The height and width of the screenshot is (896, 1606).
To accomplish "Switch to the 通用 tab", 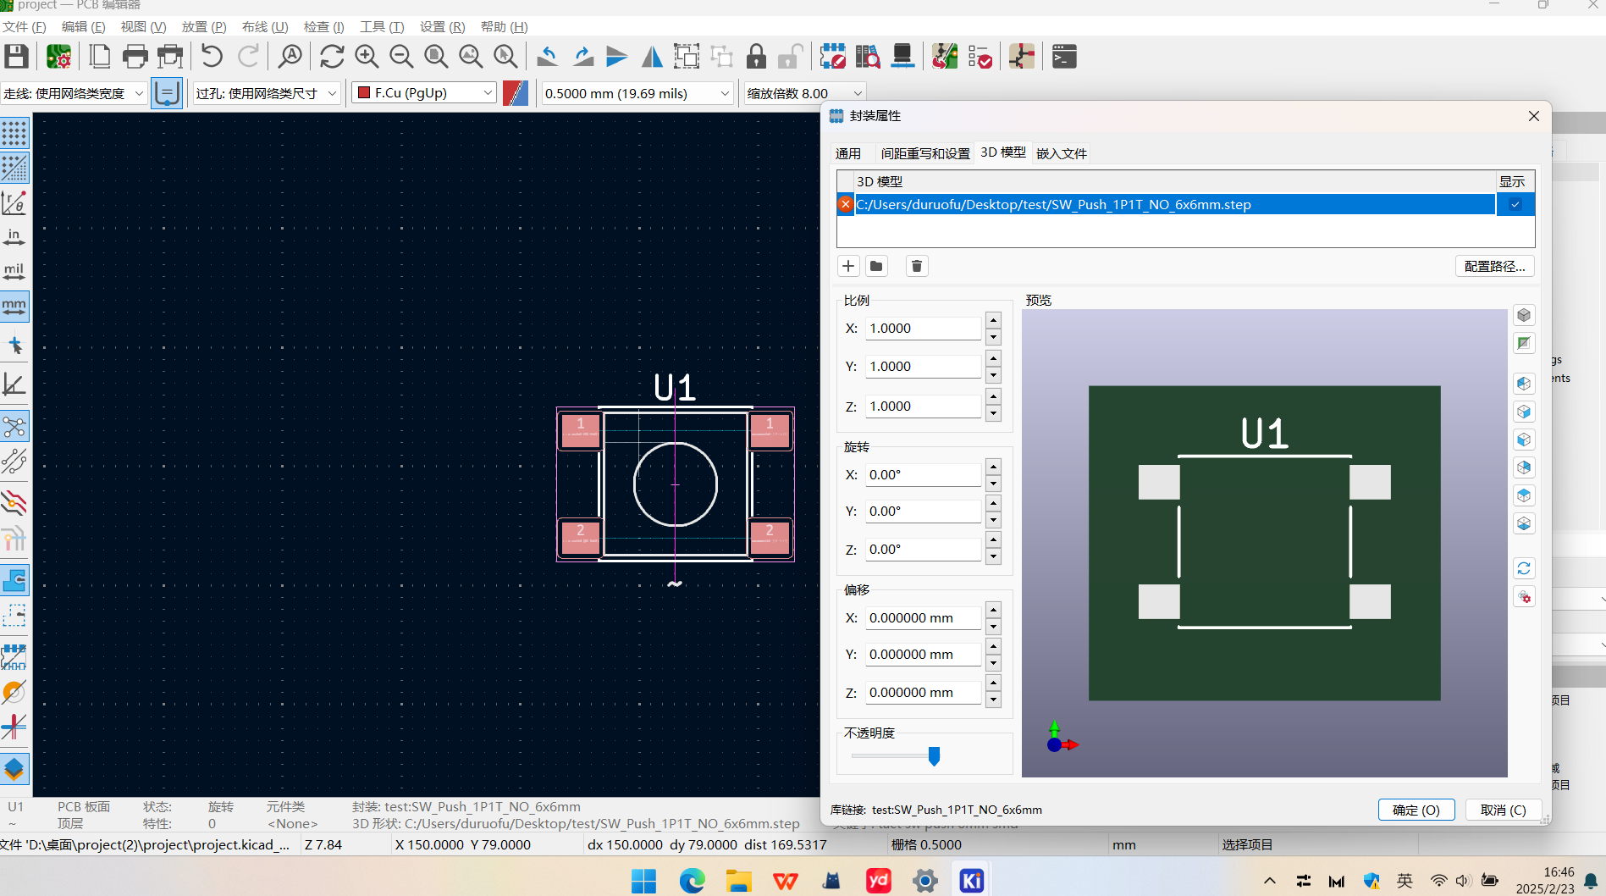I will [x=847, y=153].
